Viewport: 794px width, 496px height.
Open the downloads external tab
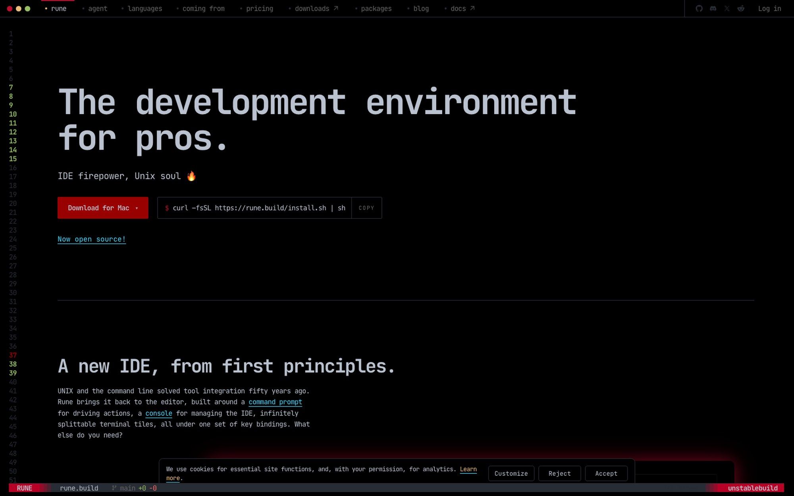(313, 8)
